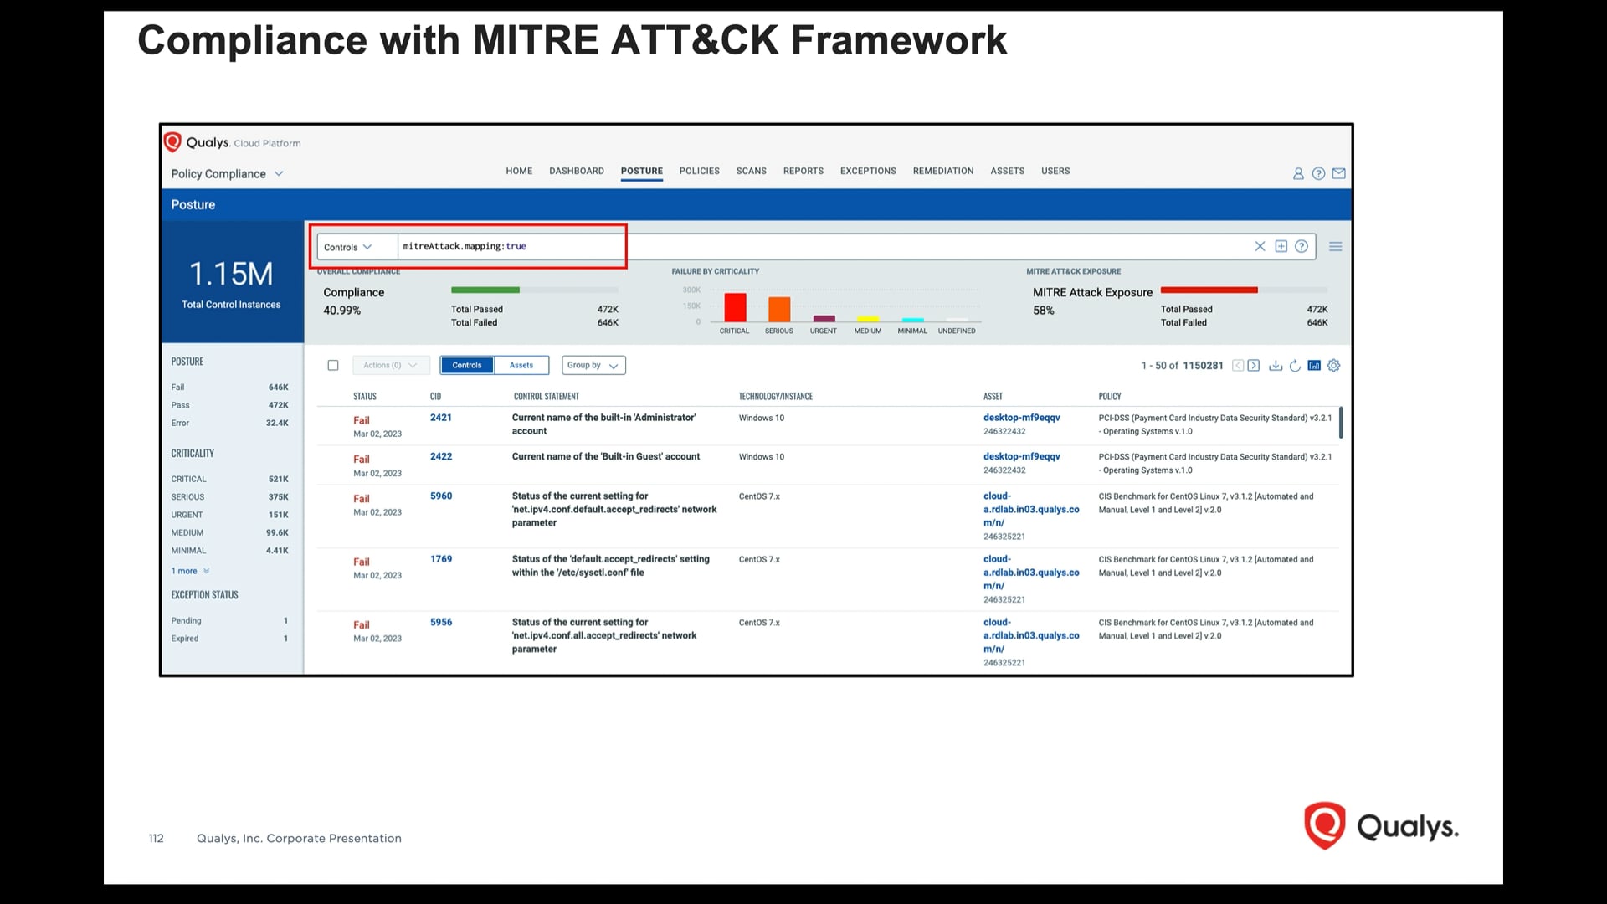The image size is (1607, 904).
Task: Open the Group by dropdown
Action: click(593, 365)
